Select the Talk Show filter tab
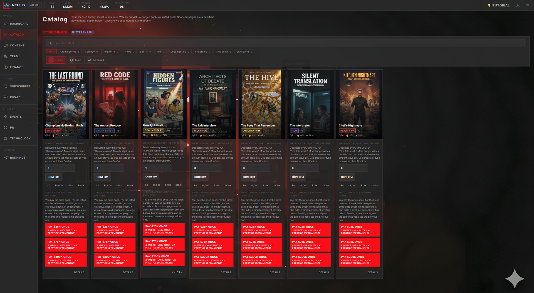 [x=223, y=52]
